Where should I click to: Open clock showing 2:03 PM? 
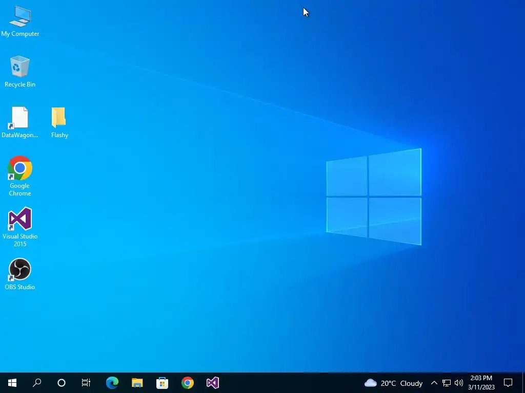(481, 383)
